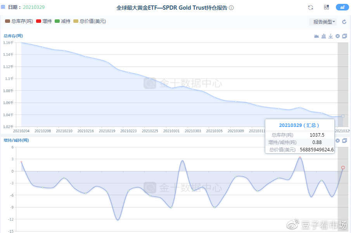This screenshot has width=351, height=233.
Task: Click the 20210329 data point on inventory line
Action: pos(343,116)
